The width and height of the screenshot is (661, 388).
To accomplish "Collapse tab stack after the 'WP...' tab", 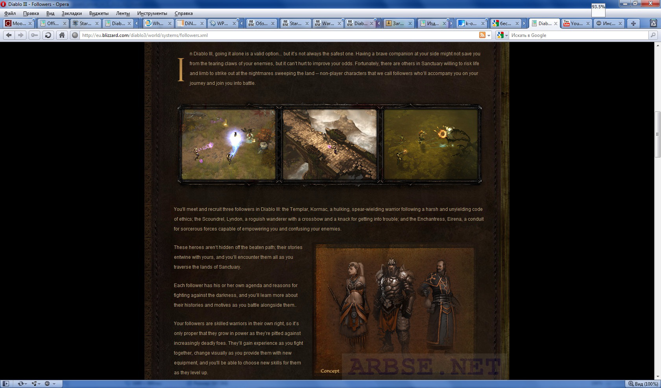I will (x=242, y=24).
